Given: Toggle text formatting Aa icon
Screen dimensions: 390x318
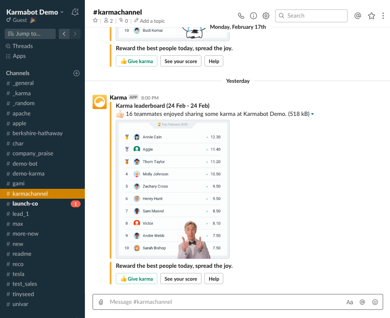Looking at the screenshot, I should [349, 302].
